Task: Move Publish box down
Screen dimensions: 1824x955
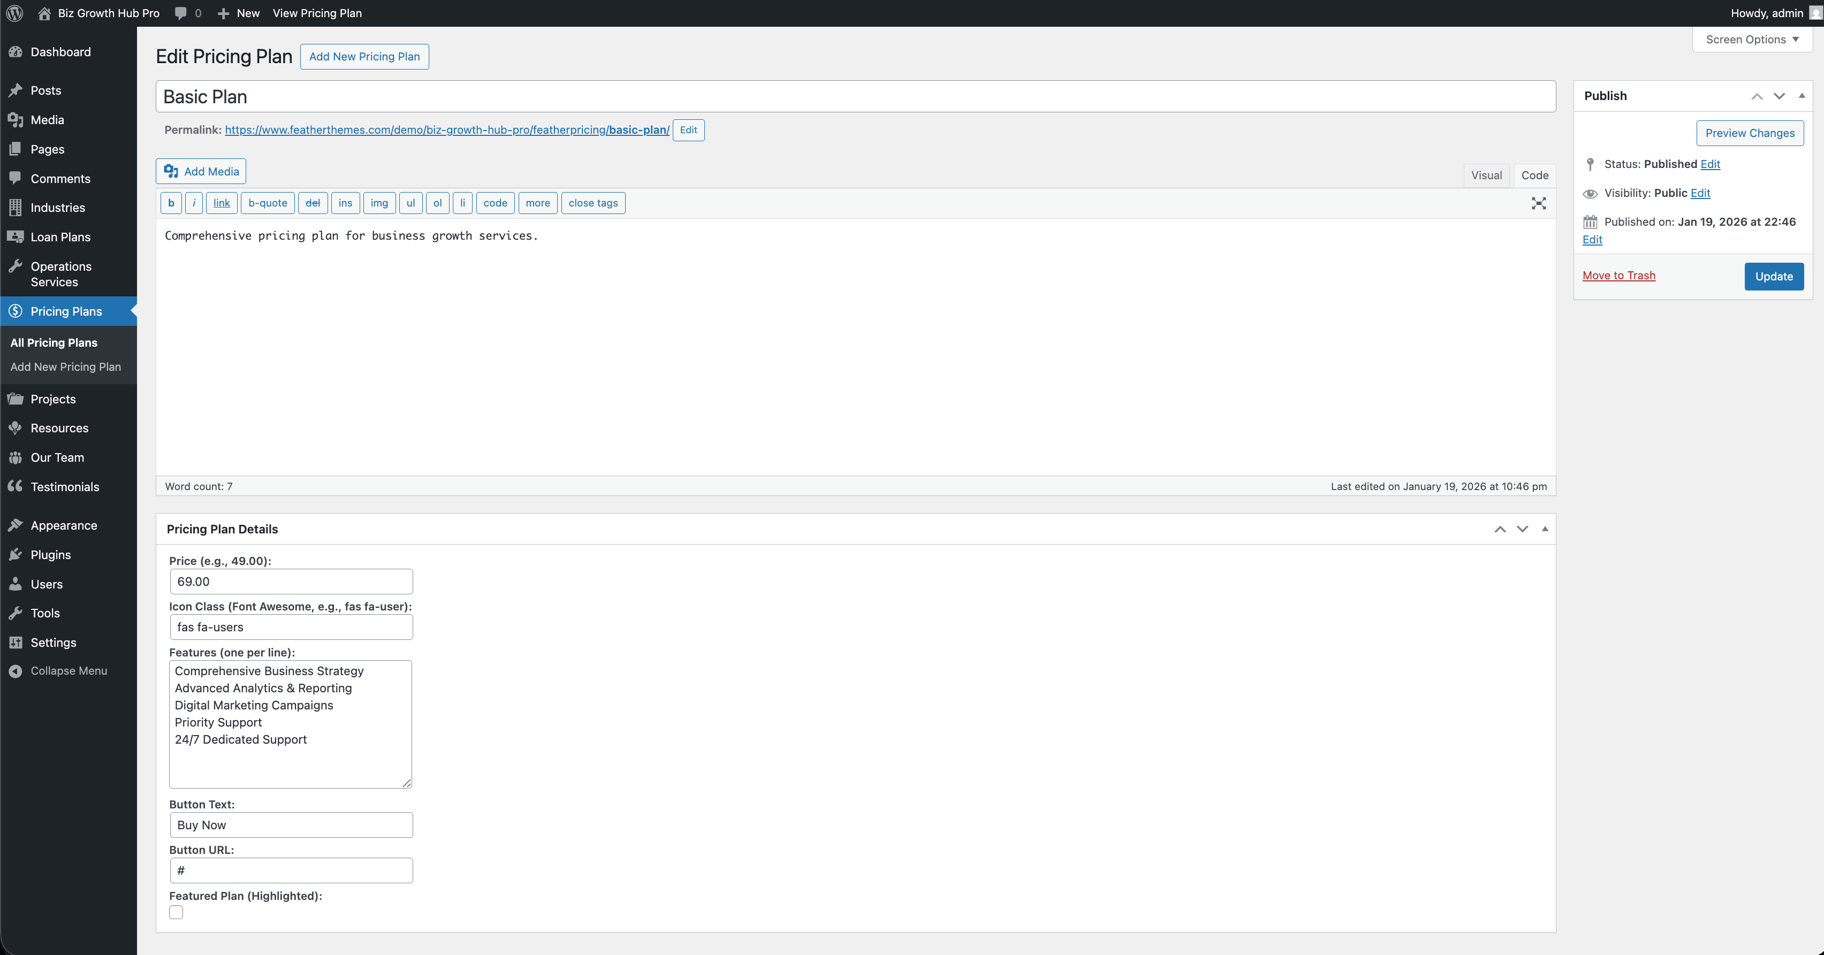Action: click(1779, 96)
